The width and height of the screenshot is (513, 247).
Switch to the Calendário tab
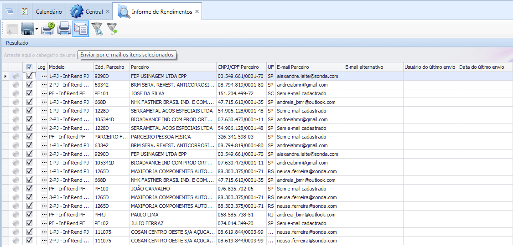pyautogui.click(x=49, y=12)
